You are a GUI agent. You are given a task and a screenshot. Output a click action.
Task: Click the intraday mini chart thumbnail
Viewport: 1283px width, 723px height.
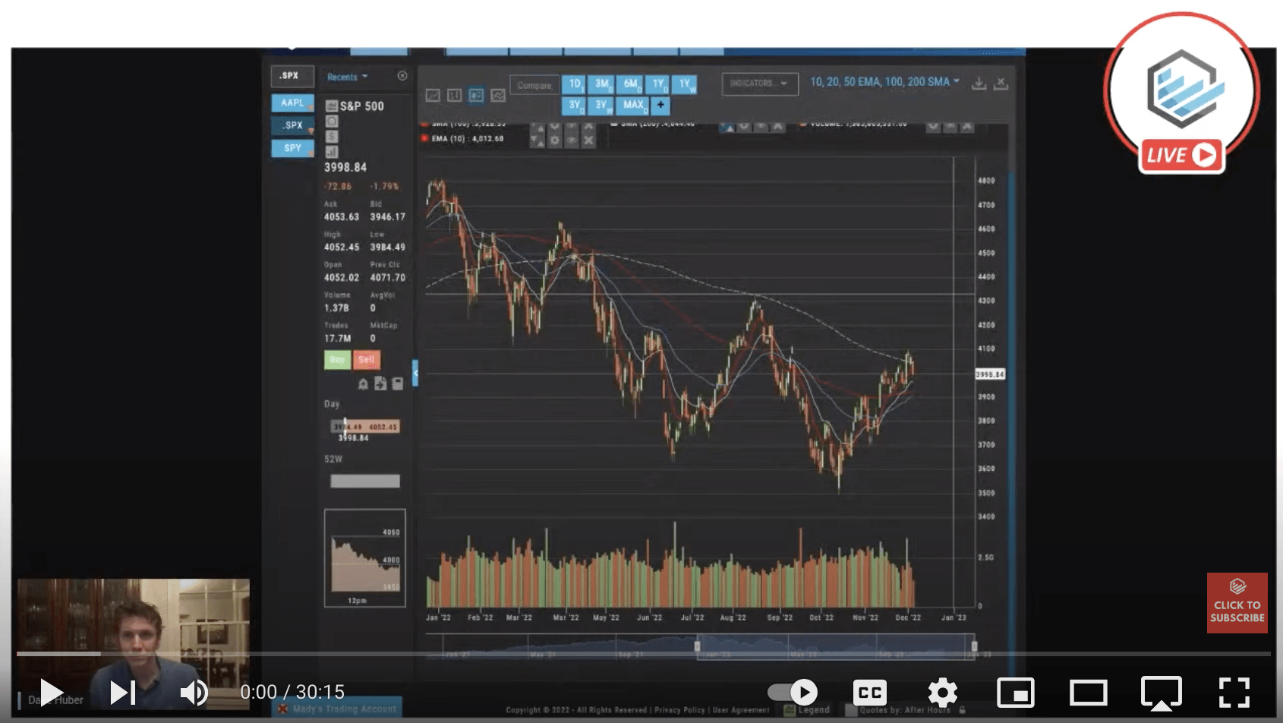point(365,558)
